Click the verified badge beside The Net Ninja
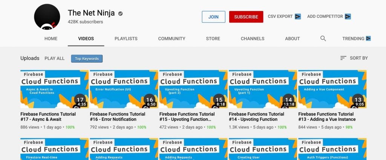The image size is (386, 160). (120, 14)
